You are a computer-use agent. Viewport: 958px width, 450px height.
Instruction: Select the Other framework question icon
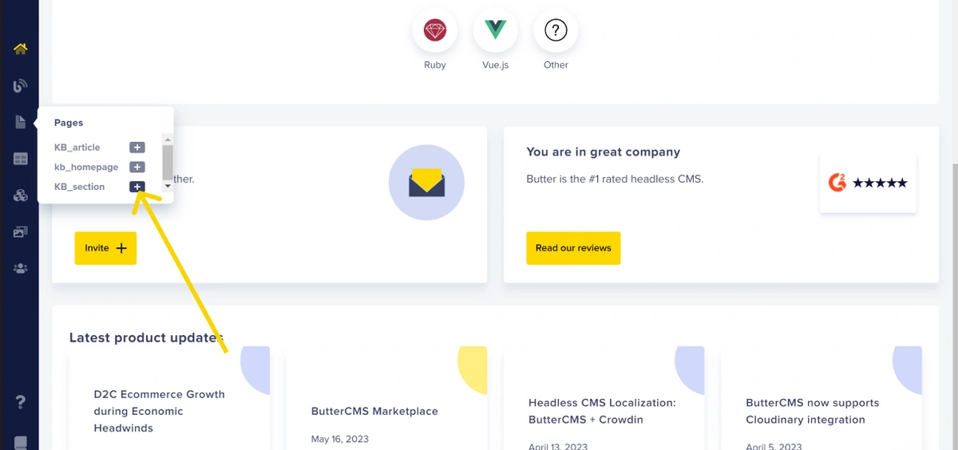[556, 31]
